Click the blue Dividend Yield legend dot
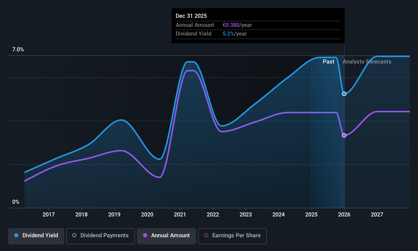This screenshot has height=251, width=418. click(16, 236)
